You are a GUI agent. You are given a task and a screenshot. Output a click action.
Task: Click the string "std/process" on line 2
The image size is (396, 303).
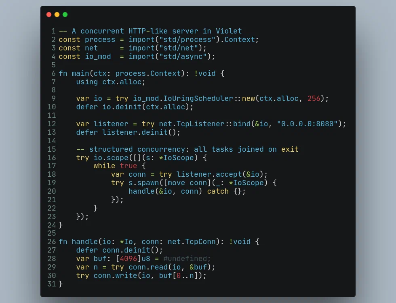[187, 40]
